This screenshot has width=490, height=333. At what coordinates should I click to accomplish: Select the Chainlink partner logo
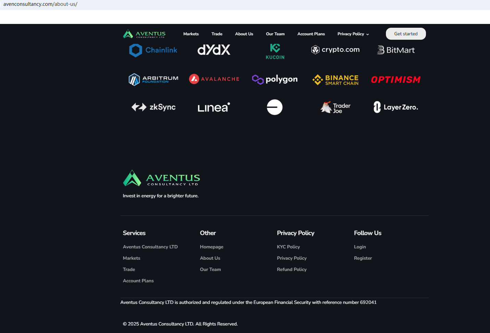coord(153,50)
